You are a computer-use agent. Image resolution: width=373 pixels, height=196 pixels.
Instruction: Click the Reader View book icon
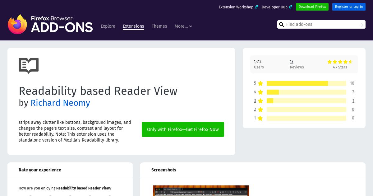(29, 66)
